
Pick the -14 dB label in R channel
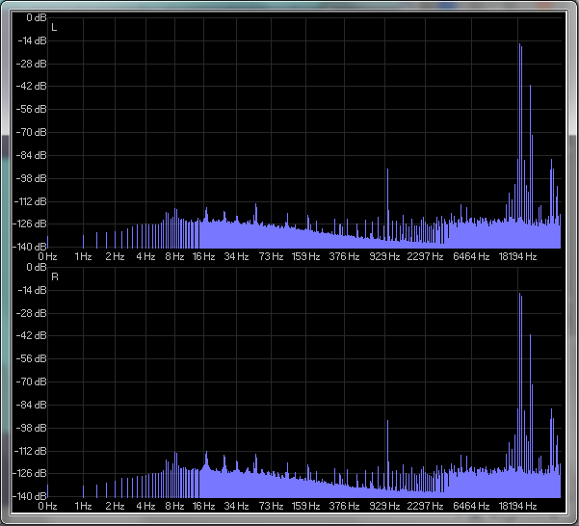click(x=33, y=290)
